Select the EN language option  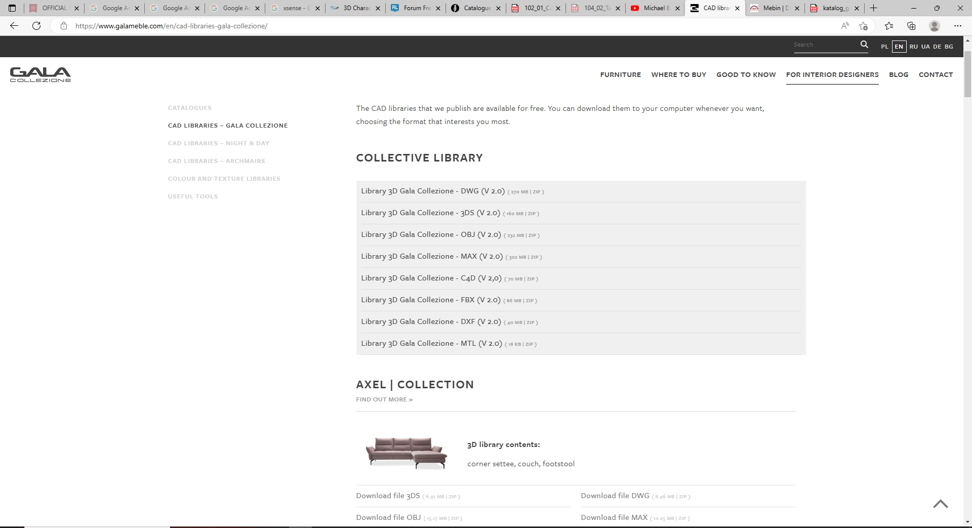899,47
